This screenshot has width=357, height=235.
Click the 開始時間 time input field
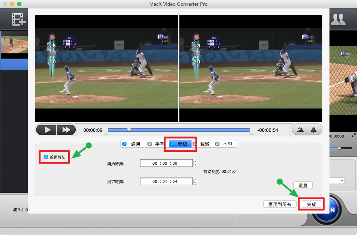pyautogui.click(x=166, y=163)
